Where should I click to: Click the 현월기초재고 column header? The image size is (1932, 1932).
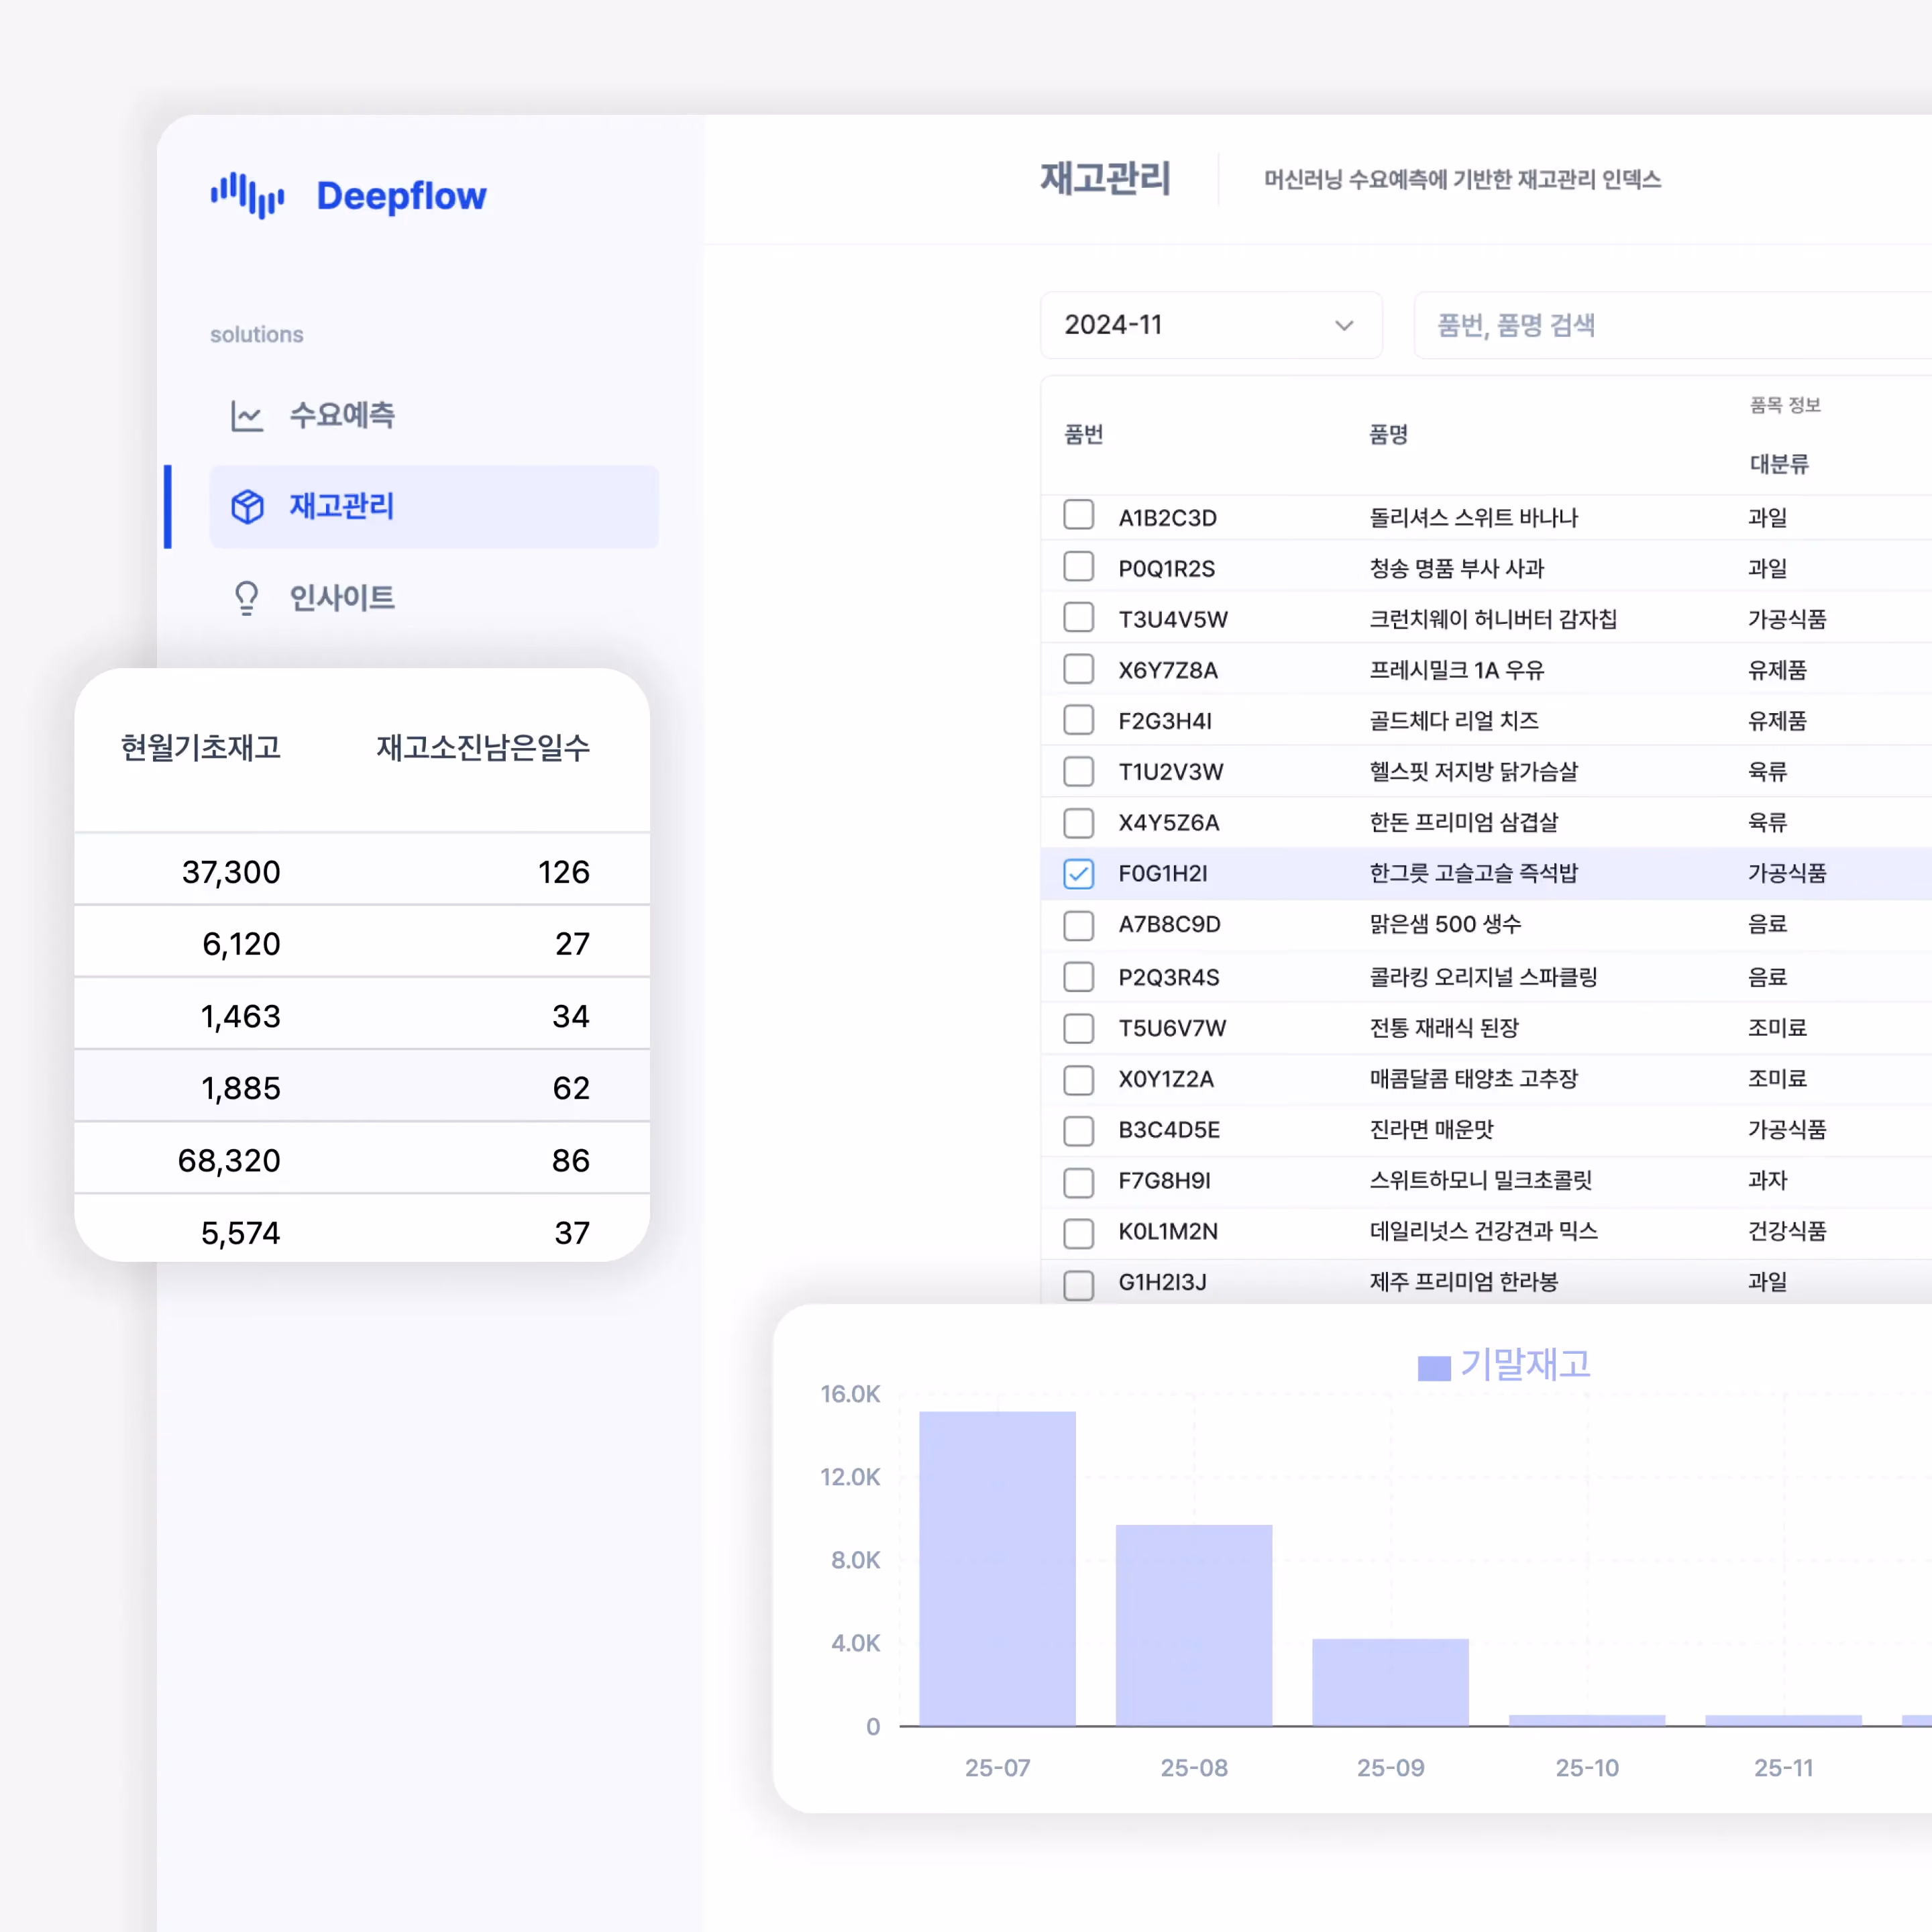[x=201, y=747]
